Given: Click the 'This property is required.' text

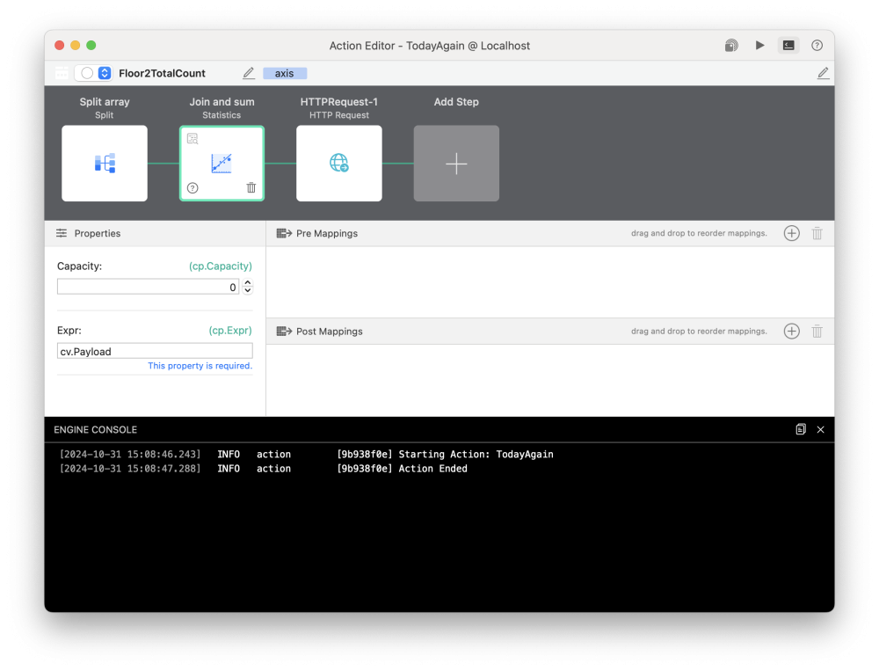Looking at the screenshot, I should tap(200, 366).
